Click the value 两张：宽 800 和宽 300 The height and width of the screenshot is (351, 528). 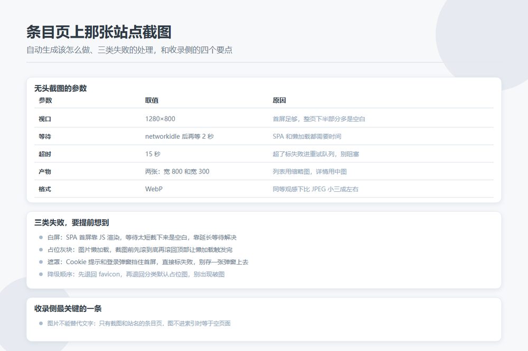tap(177, 171)
